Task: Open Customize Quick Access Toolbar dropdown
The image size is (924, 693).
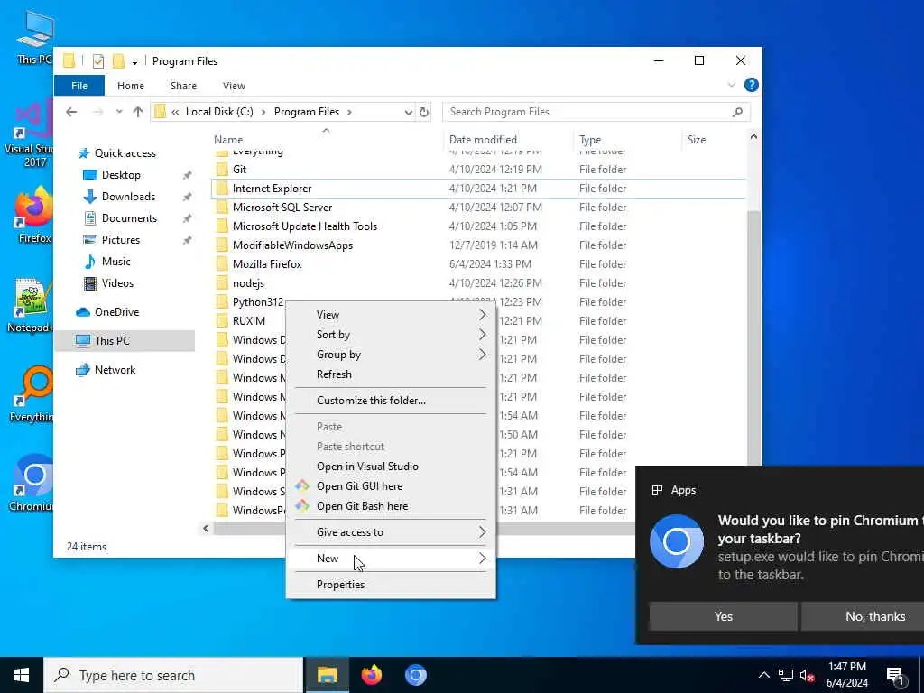Action: (x=135, y=61)
